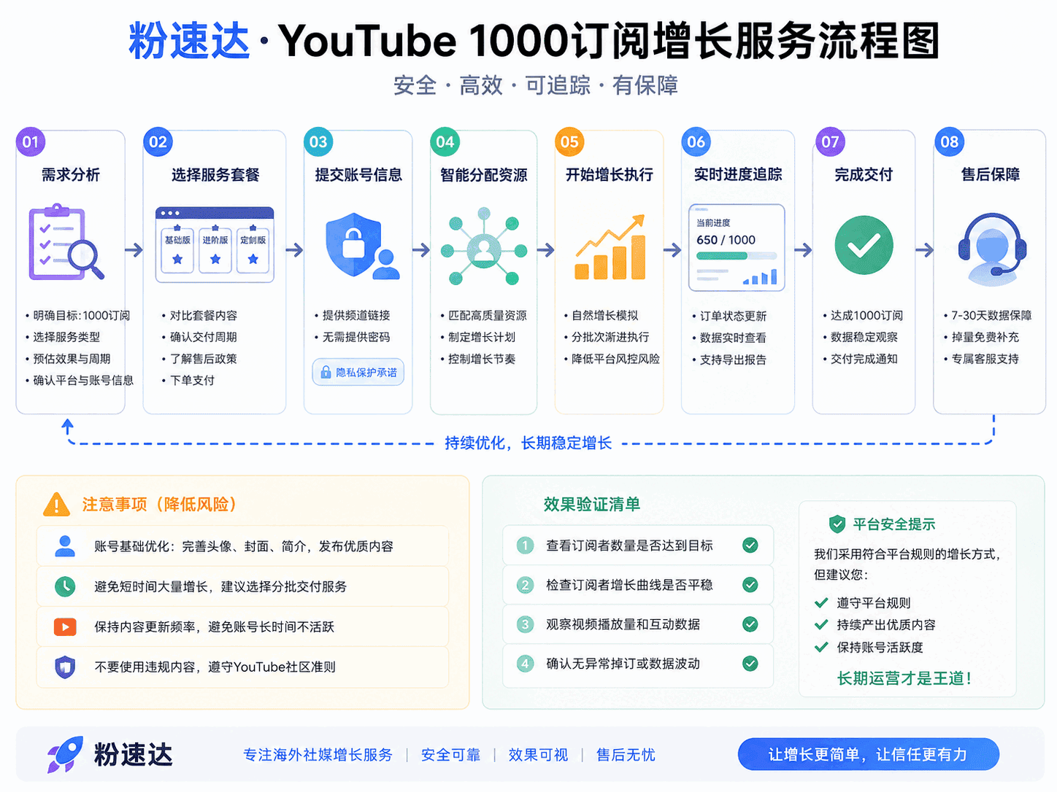The width and height of the screenshot is (1057, 792).
Task: Click the checkmark beside 遵守平台规则
Action: coord(821,602)
